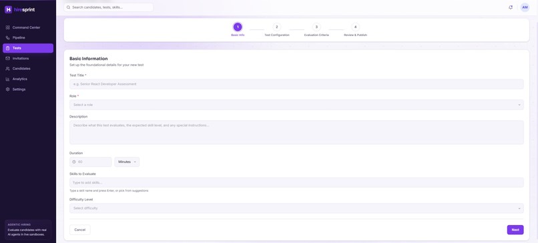Click the Candidates people icon

point(8,69)
